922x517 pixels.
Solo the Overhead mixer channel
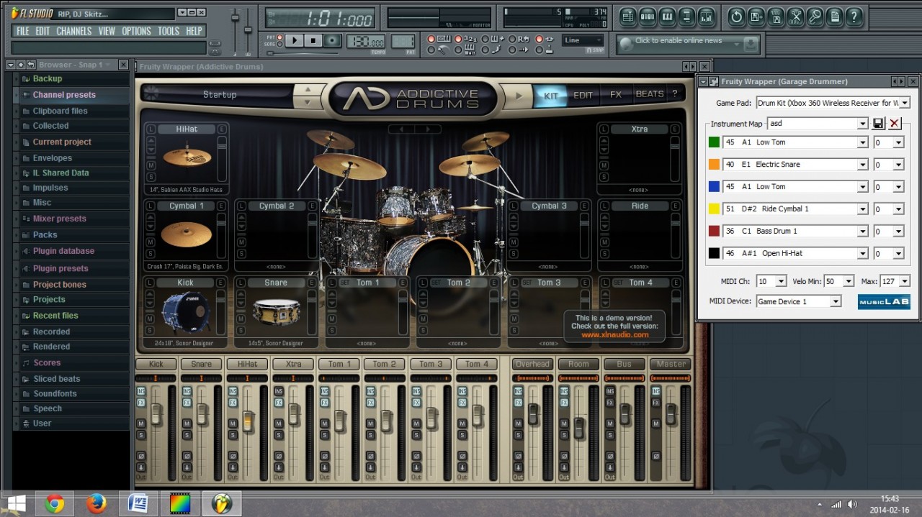click(x=518, y=435)
